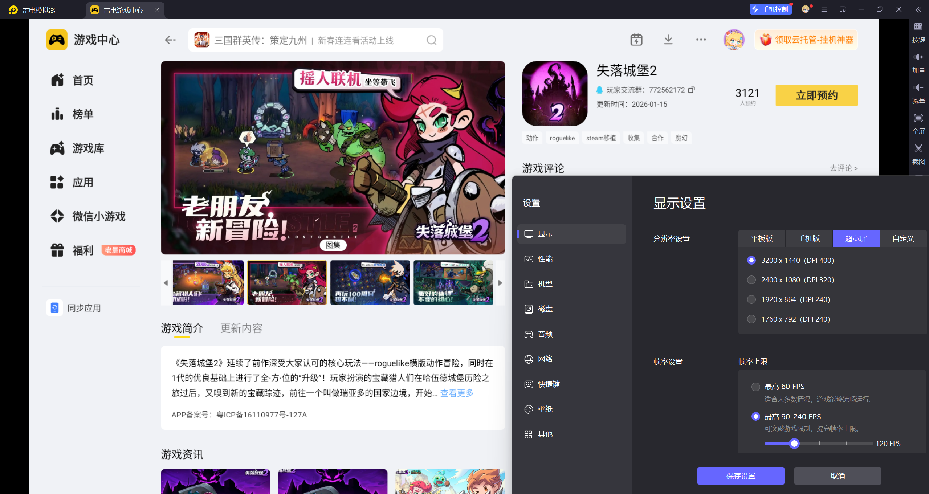Click the fullscreen icon in sidebar
Screen dimensions: 929x494
tap(918, 118)
